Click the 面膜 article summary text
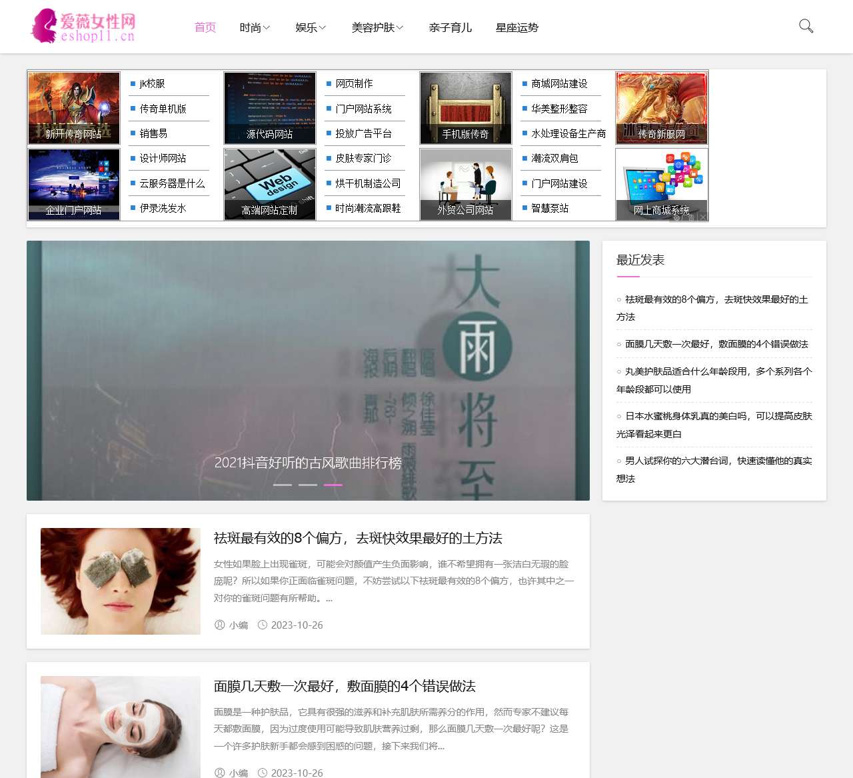The width and height of the screenshot is (853, 778). [393, 729]
